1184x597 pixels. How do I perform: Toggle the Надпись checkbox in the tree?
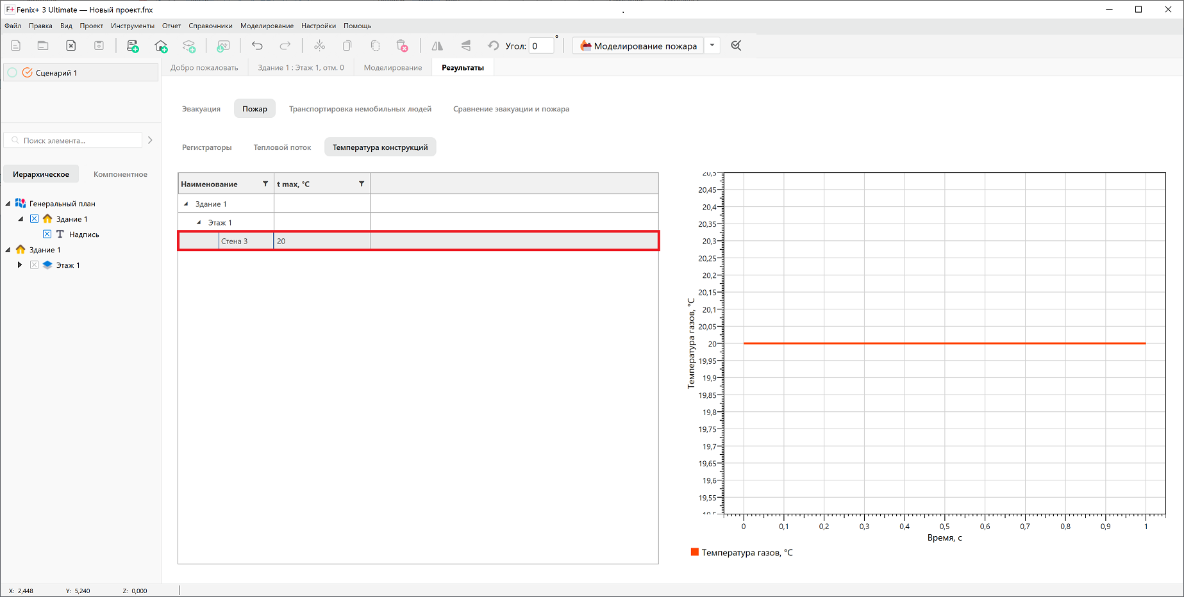pos(47,234)
